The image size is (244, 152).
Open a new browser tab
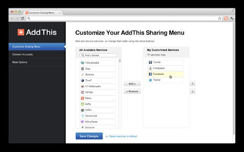tap(65, 13)
